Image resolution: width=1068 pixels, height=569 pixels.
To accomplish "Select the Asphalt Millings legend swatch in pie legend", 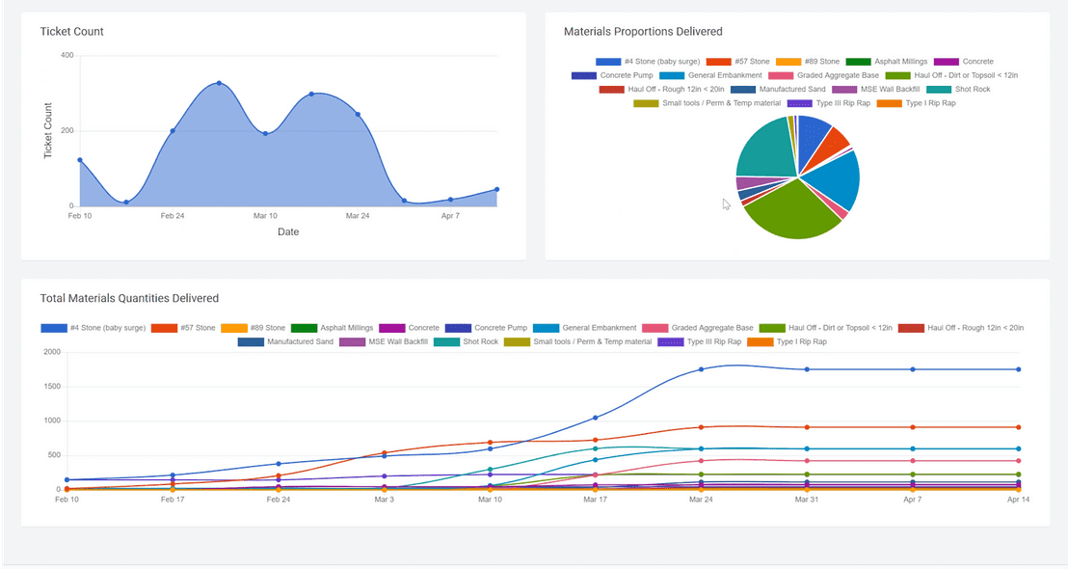I will pyautogui.click(x=856, y=61).
